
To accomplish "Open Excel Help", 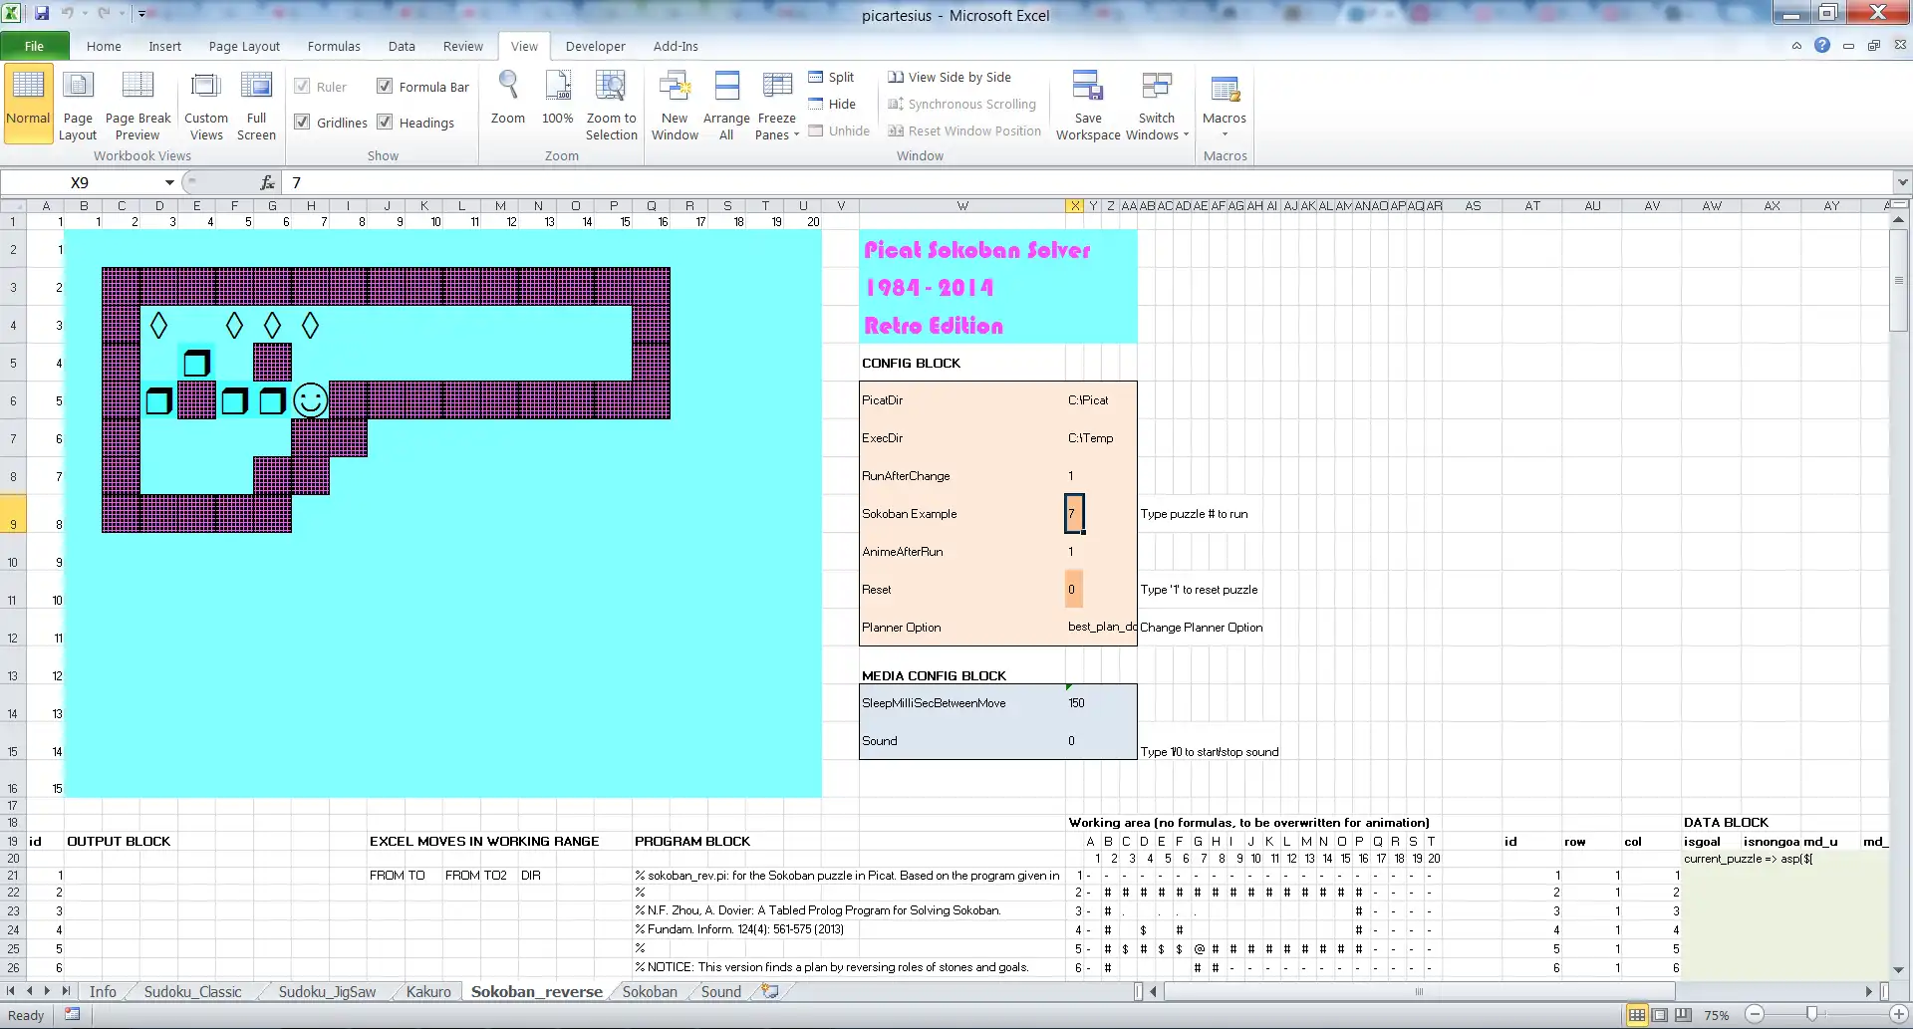I will tap(1822, 46).
